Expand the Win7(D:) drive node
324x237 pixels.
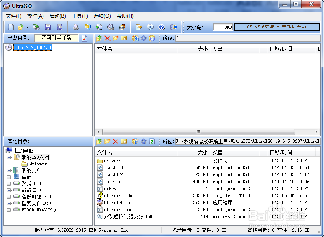click(x=9, y=190)
